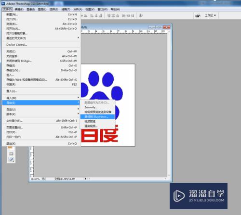Choose 存储为(V) Save As entry

41,70
